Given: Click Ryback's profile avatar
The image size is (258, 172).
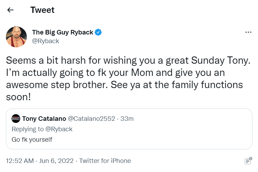Looking at the screenshot, I should tap(16, 37).
